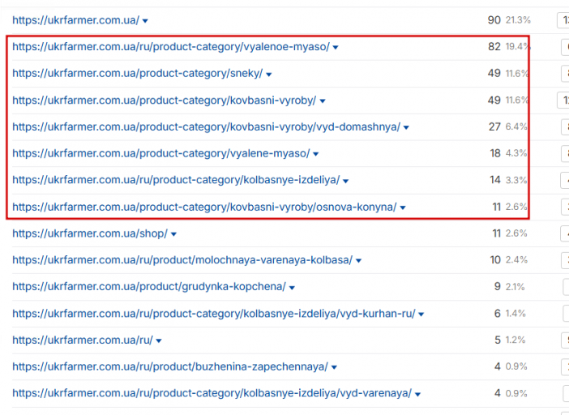Select the value 5 in the ukrfarmer.com.ua/ru/ row
Image resolution: width=569 pixels, height=415 pixels.
498,340
